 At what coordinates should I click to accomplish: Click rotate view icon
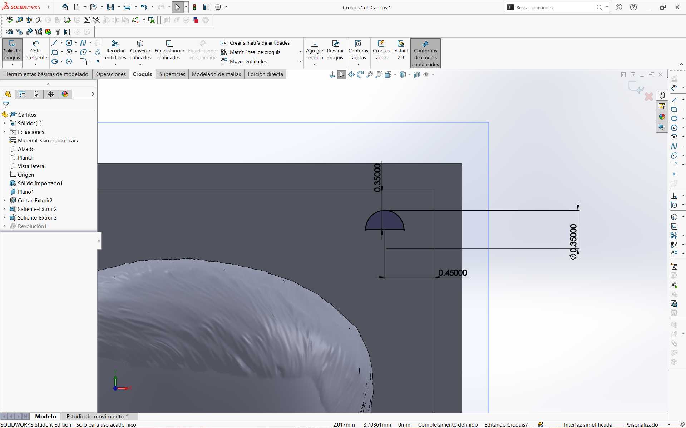[360, 75]
